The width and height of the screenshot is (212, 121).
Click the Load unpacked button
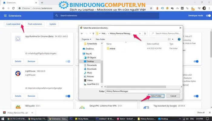pos(13,24)
